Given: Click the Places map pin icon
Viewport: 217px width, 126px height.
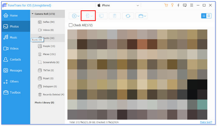Looking at the screenshot, I should (40, 54).
